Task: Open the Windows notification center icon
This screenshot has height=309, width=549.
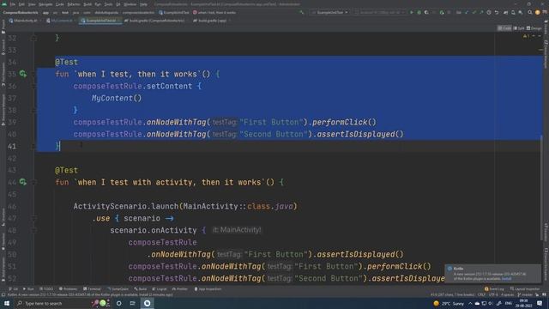Action: point(540,303)
